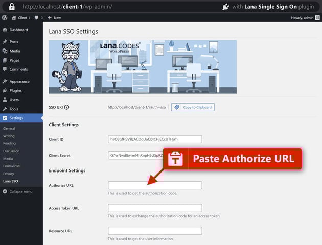Select the SSO URI address text

coord(137,107)
